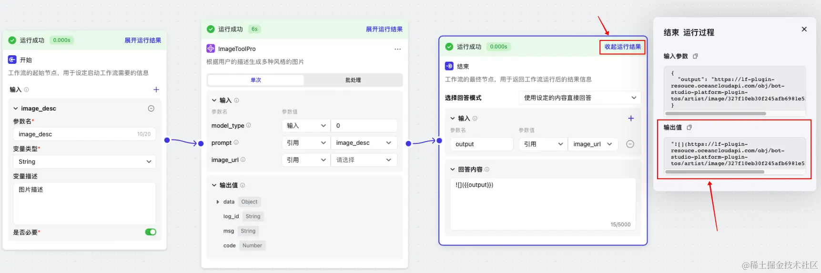This screenshot has width=821, height=273.
Task: Open output reference type dropdown in End node
Action: [x=543, y=144]
